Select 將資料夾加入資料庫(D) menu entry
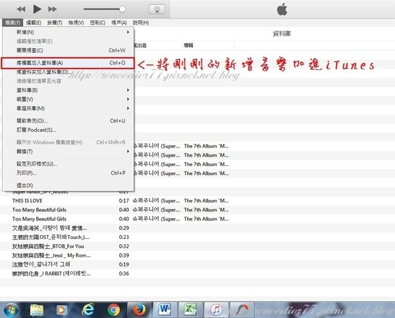395x318 pixels. (68, 72)
